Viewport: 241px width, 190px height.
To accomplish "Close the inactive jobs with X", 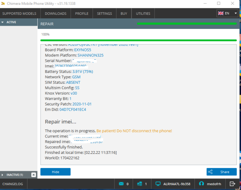I will [33, 175].
